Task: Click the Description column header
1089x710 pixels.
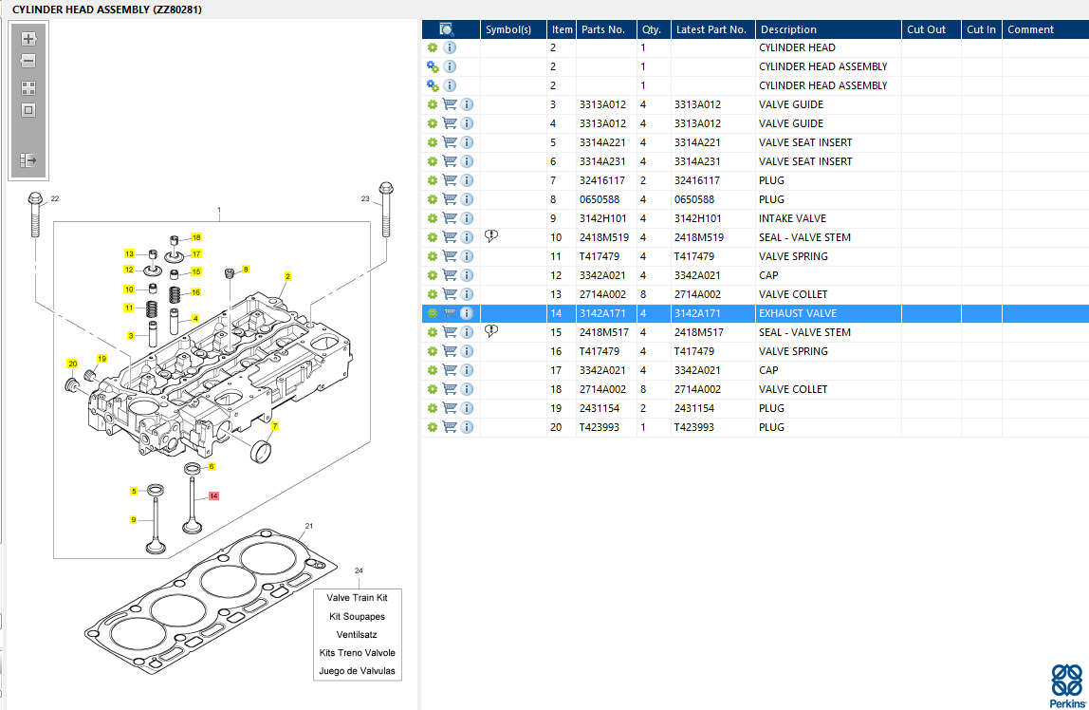Action: tap(788, 29)
